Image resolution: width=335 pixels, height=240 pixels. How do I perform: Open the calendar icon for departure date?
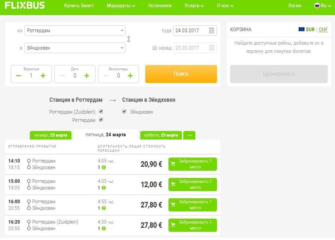[211, 31]
